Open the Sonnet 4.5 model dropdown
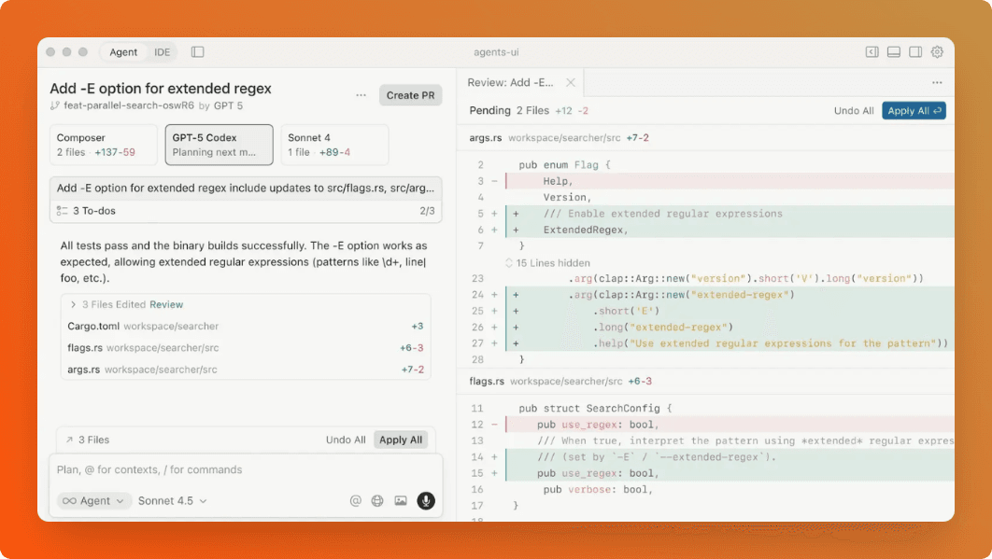992x559 pixels. (x=171, y=500)
